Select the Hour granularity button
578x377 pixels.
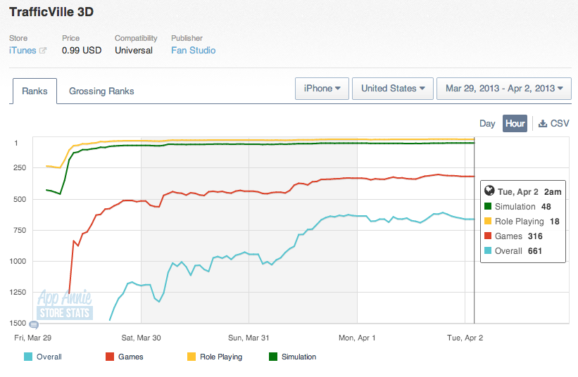click(x=515, y=123)
